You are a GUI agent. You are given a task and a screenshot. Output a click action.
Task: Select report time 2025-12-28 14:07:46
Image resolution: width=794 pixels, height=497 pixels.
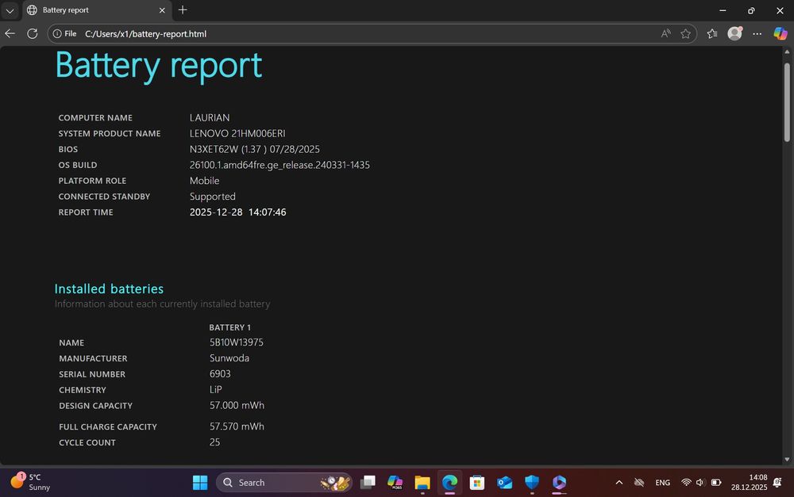point(238,212)
